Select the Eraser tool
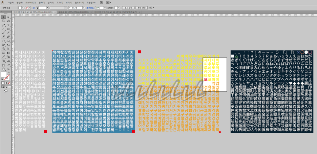This screenshot has width=317, height=154. (8, 37)
